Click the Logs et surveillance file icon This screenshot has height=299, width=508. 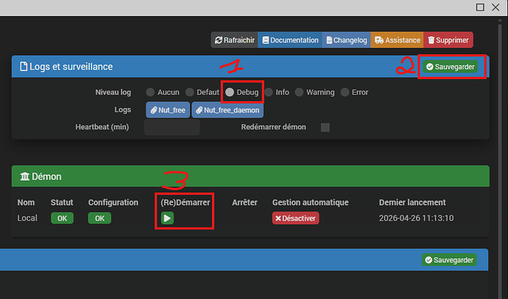(x=24, y=67)
